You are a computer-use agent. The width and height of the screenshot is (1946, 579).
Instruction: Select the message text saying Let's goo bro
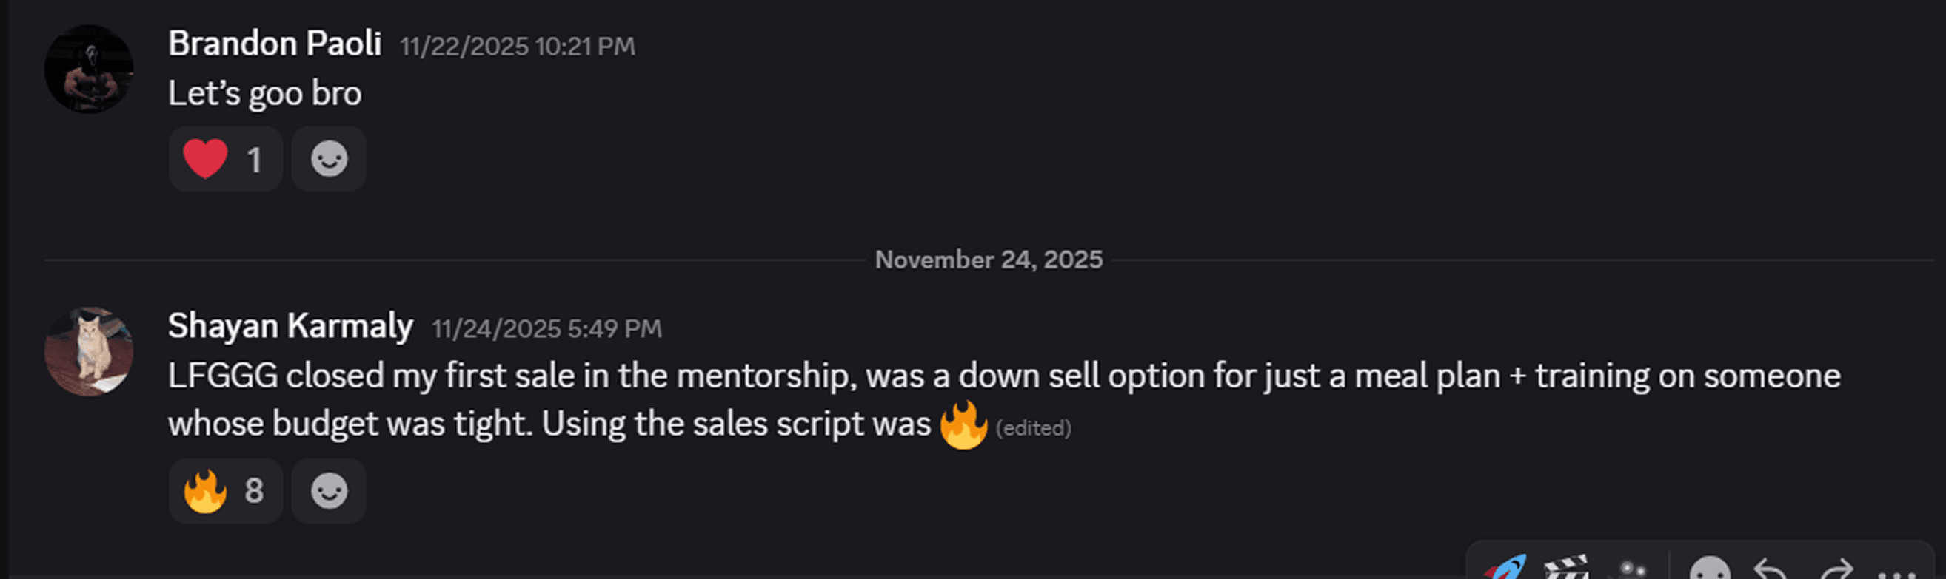coord(266,91)
